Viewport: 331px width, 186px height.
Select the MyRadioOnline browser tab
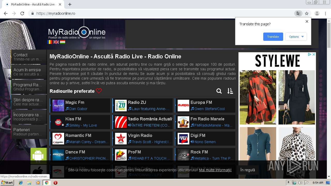tap(33, 4)
